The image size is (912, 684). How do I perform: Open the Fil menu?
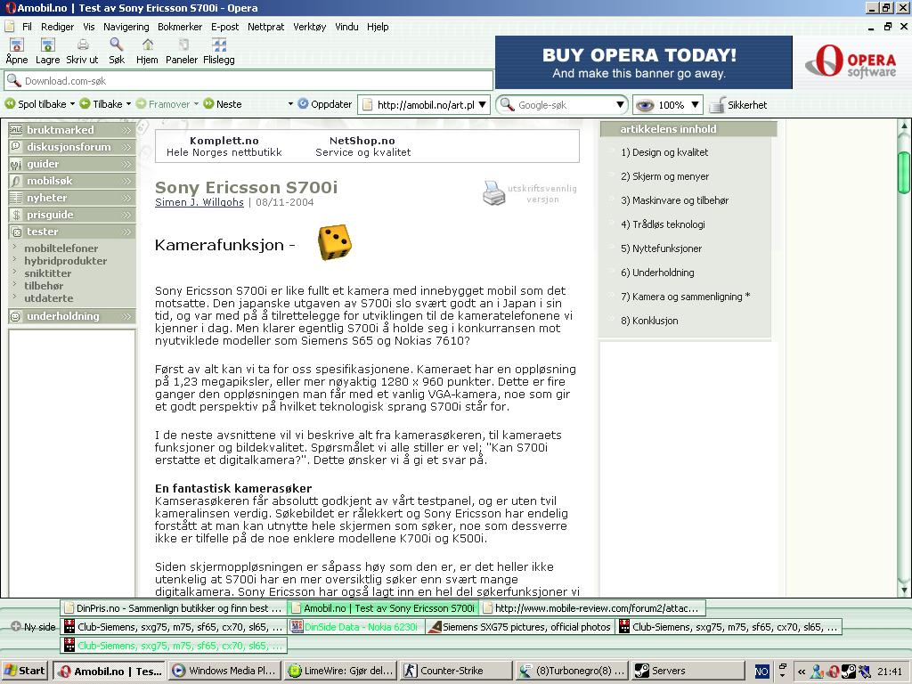pos(28,27)
